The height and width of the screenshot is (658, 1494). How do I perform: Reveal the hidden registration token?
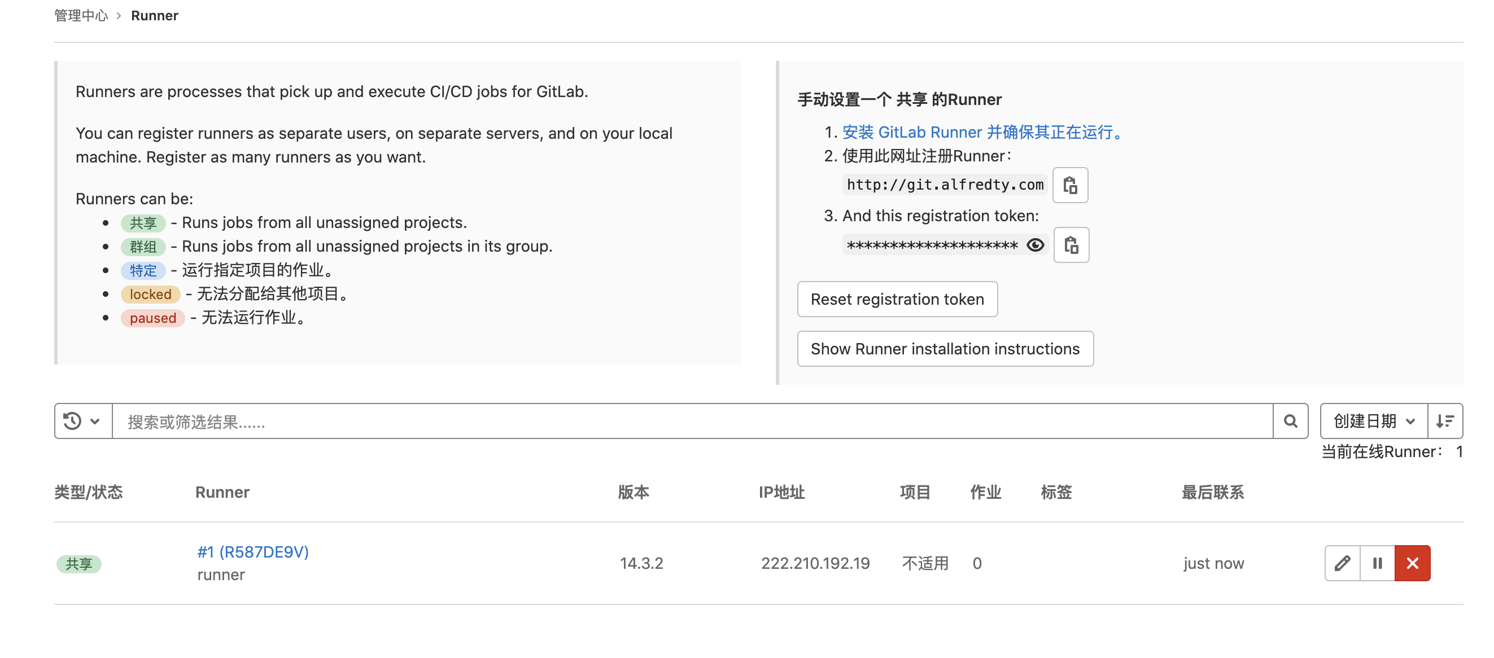[x=1036, y=245]
